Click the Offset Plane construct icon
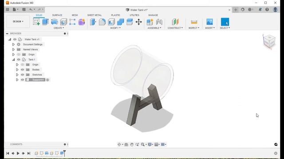The width and height of the screenshot is (284, 159). [175, 22]
